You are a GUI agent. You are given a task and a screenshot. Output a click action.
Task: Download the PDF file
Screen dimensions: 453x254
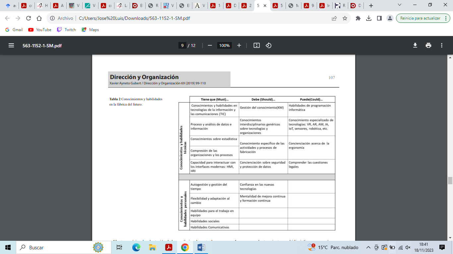[x=415, y=46]
